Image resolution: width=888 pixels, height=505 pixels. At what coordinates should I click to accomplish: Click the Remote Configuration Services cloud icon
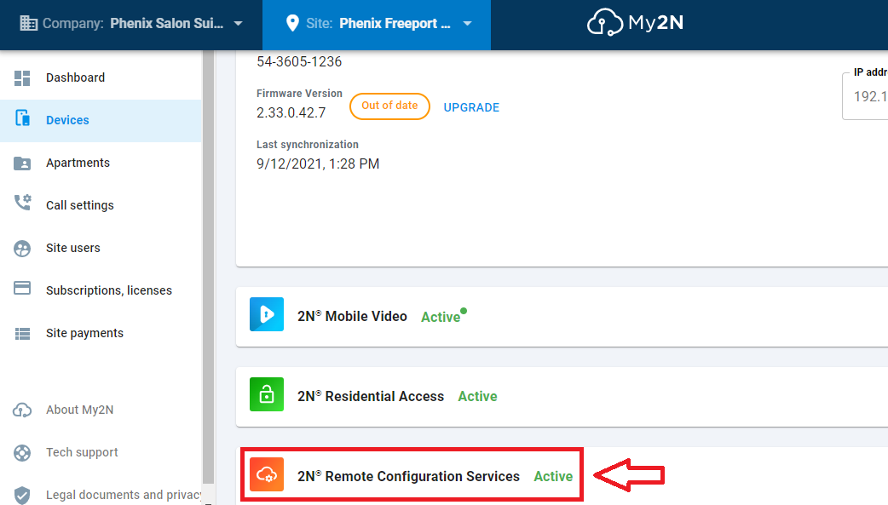[267, 474]
